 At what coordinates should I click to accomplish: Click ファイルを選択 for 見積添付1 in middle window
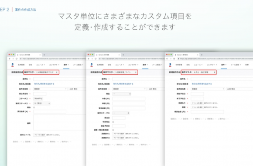(119, 134)
